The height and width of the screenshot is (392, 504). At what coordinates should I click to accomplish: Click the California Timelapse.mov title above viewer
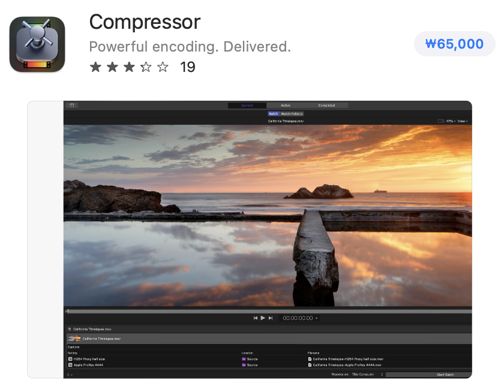point(286,121)
